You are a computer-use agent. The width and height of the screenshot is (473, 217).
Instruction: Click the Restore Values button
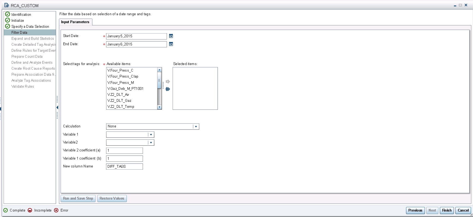pyautogui.click(x=112, y=198)
